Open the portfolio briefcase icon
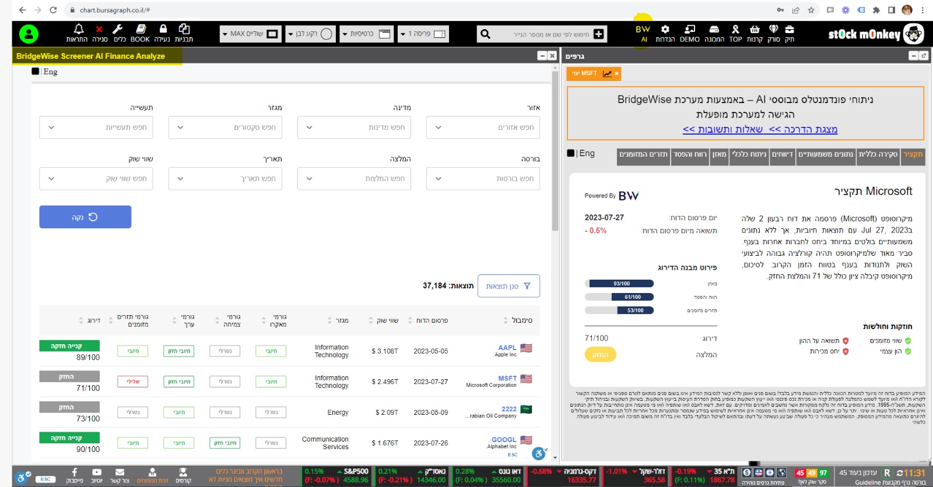This screenshot has height=487, width=933. [790, 30]
